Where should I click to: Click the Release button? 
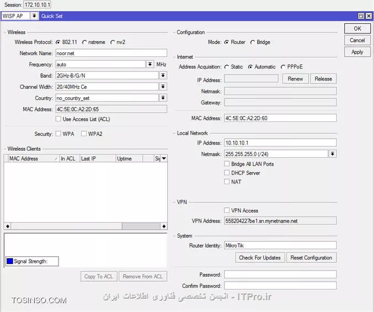point(323,79)
